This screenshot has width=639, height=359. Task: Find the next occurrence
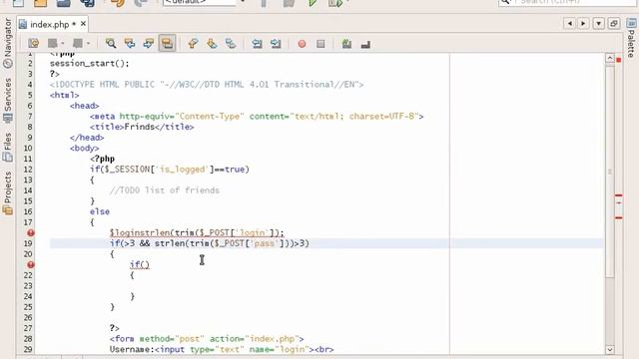(149, 44)
